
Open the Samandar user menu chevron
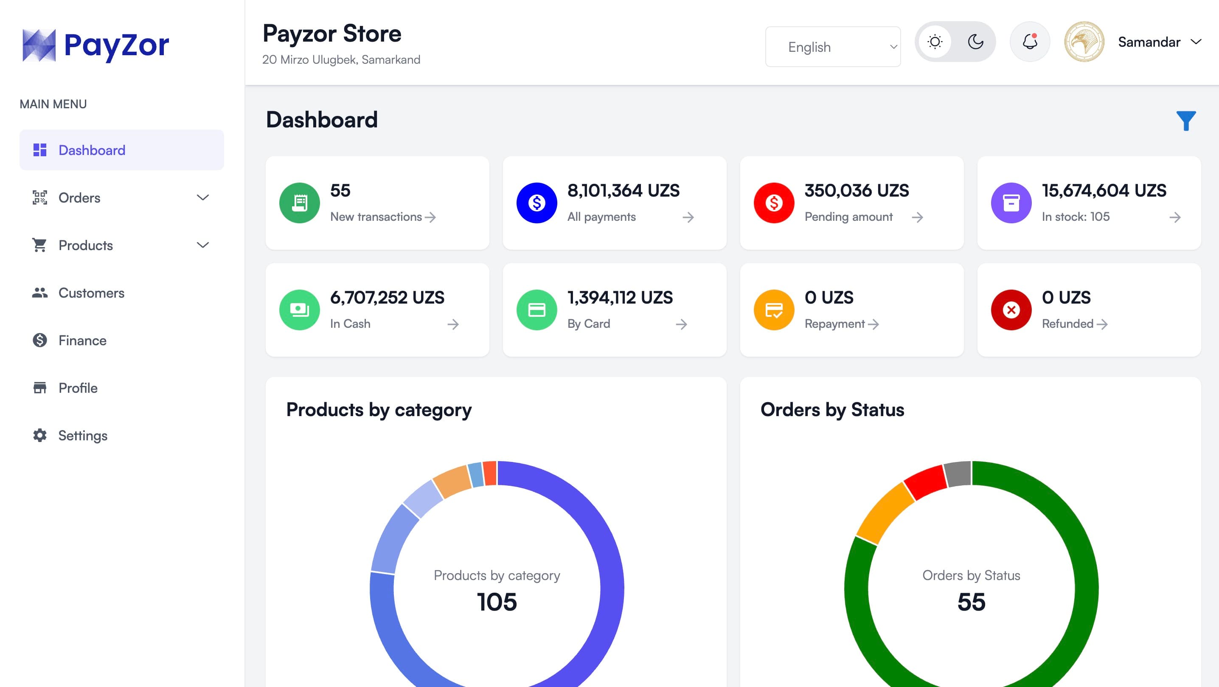tap(1196, 42)
